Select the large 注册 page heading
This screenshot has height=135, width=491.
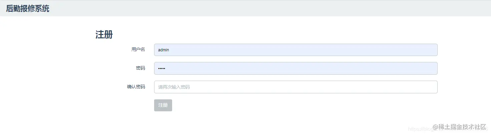(x=104, y=35)
